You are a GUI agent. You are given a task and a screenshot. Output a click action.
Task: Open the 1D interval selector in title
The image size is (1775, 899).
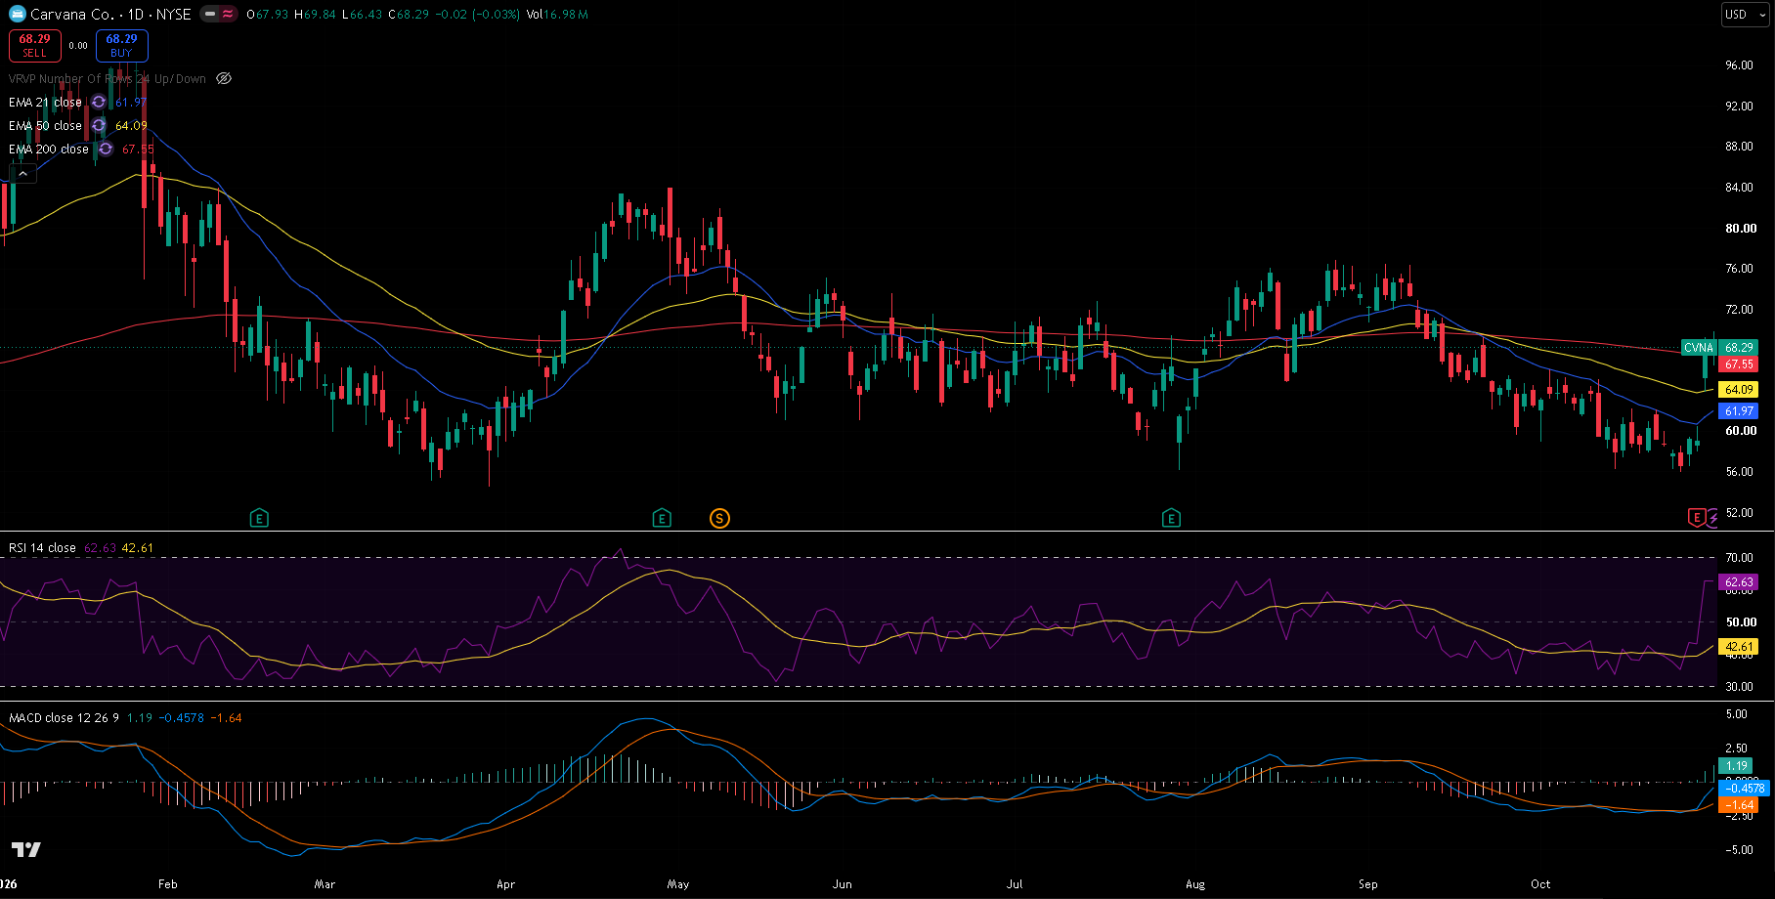point(136,15)
